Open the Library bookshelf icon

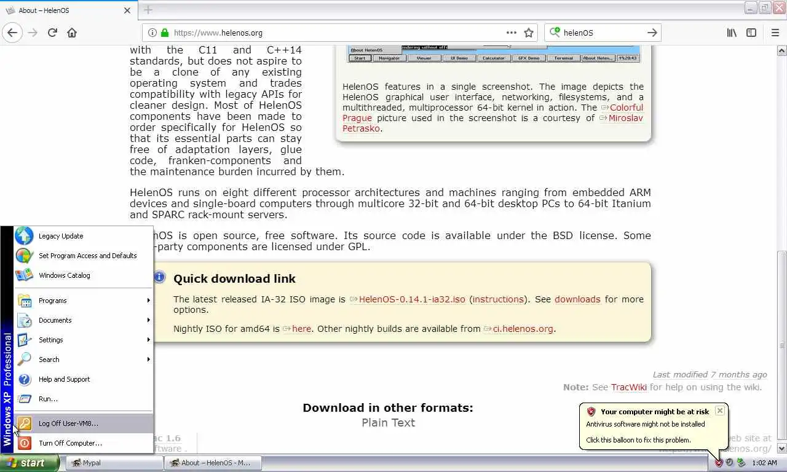click(x=732, y=33)
